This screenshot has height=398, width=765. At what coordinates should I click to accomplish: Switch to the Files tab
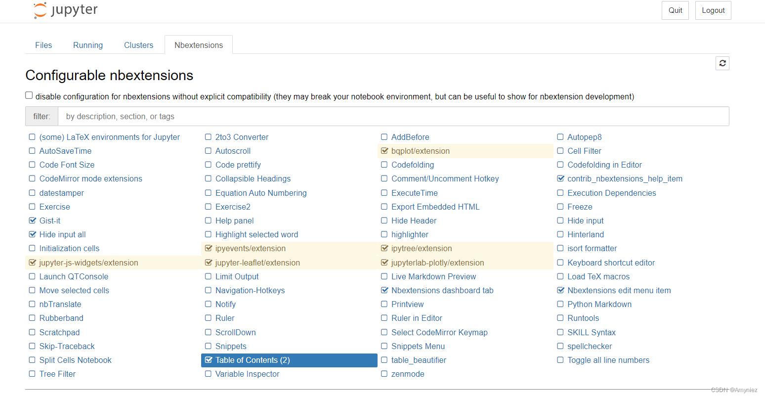(x=43, y=45)
